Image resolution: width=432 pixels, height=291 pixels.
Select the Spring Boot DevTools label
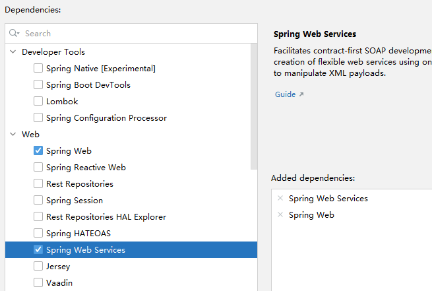point(88,85)
